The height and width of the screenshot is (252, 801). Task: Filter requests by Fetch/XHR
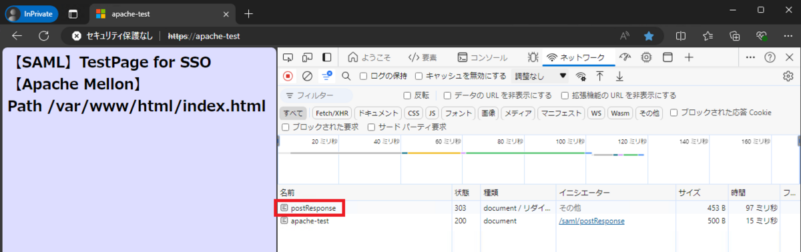click(332, 113)
